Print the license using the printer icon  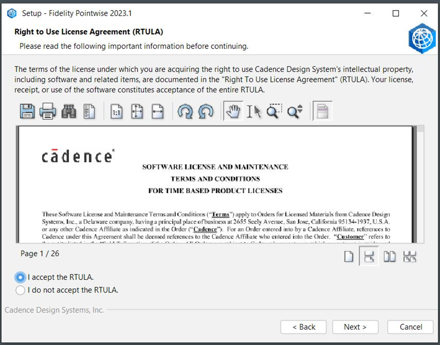pyautogui.click(x=48, y=111)
